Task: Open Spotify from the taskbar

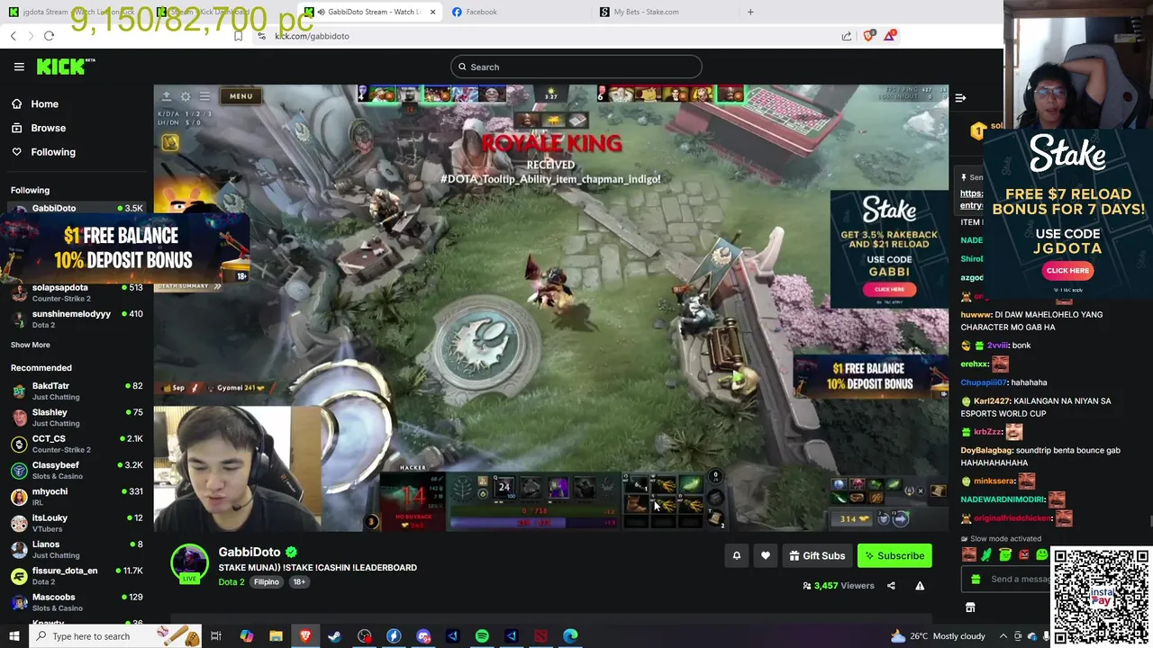Action: [482, 636]
